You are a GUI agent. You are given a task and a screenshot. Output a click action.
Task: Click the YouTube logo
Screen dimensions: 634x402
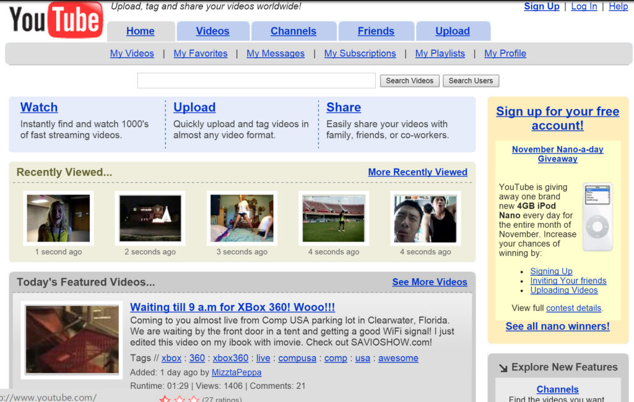pos(56,20)
